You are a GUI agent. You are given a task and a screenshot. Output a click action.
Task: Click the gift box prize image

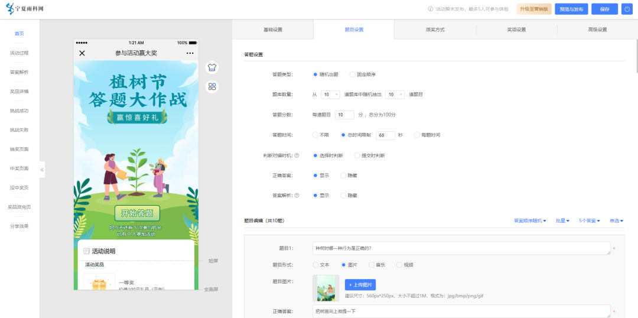pyautogui.click(x=99, y=282)
